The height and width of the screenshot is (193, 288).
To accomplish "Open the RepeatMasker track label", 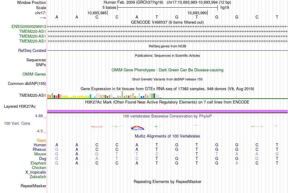I will point(33,186).
